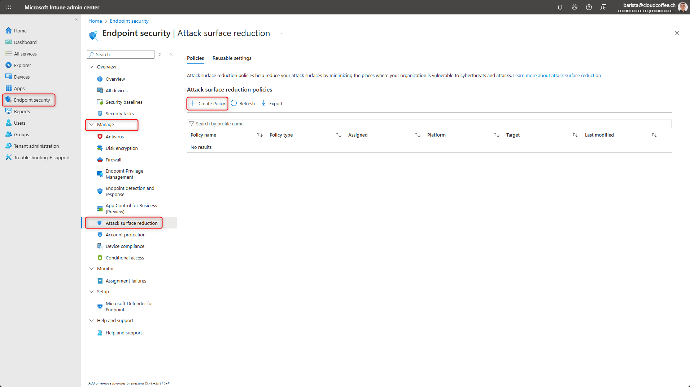This screenshot has height=387, width=690.
Task: Open the feedback icon in header
Action: (x=603, y=7)
